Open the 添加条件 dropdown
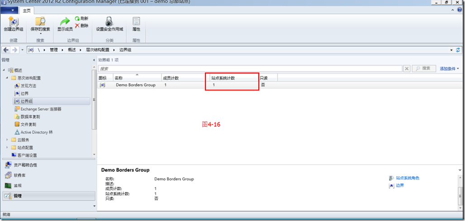465x221 pixels. pyautogui.click(x=449, y=69)
